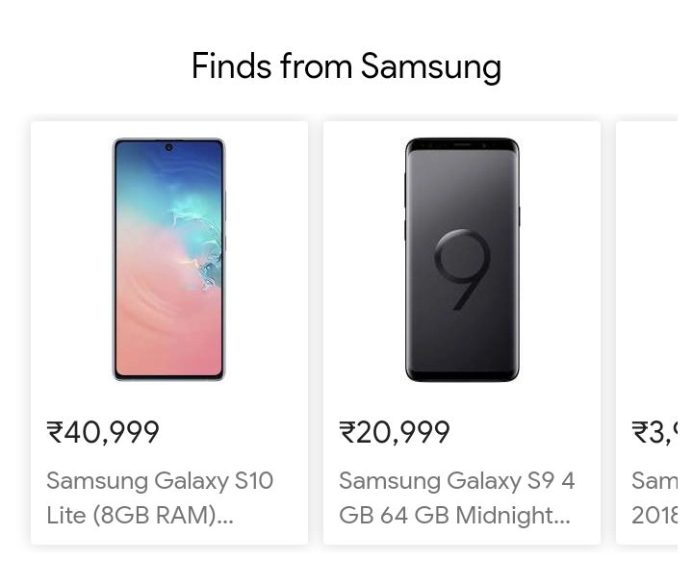Click the Finds from Samsung heading

point(346,67)
